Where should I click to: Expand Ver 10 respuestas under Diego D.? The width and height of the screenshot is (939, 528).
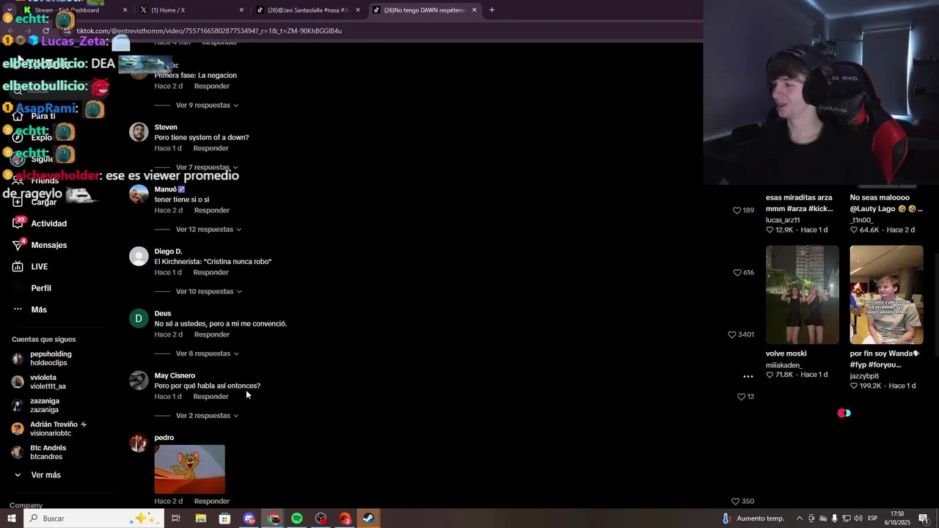pos(208,292)
